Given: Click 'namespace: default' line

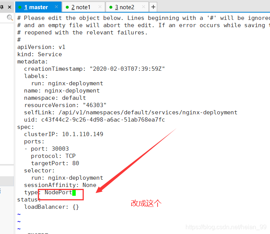Looking at the screenshot, I should pos(55,98).
